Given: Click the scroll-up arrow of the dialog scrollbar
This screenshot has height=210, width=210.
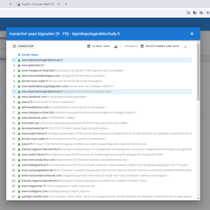Looking at the screenshot, I should point(198,42).
